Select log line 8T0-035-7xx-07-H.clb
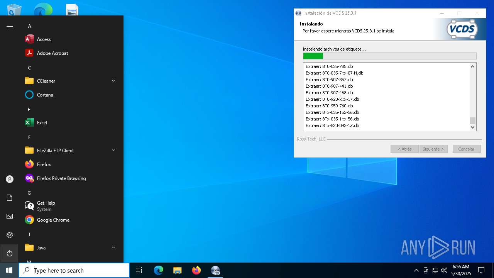 click(334, 73)
